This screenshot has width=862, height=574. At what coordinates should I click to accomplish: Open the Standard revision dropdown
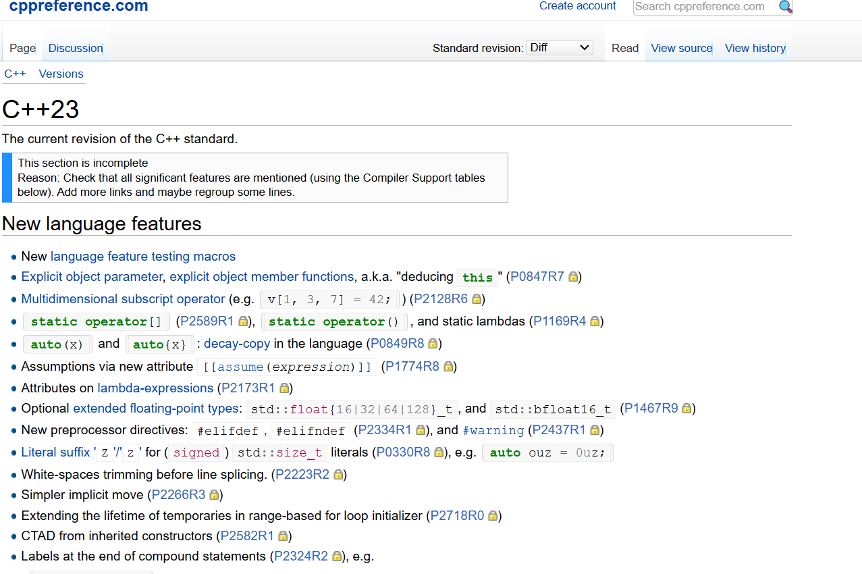click(x=560, y=48)
